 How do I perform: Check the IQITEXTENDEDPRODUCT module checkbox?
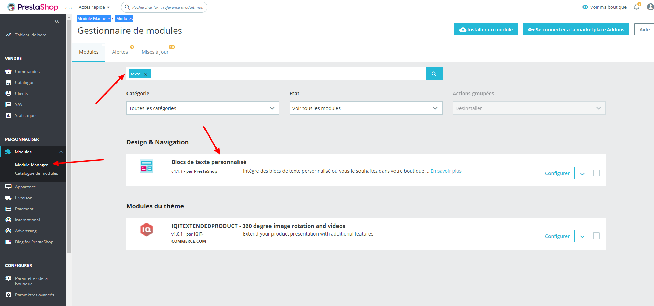pos(596,236)
